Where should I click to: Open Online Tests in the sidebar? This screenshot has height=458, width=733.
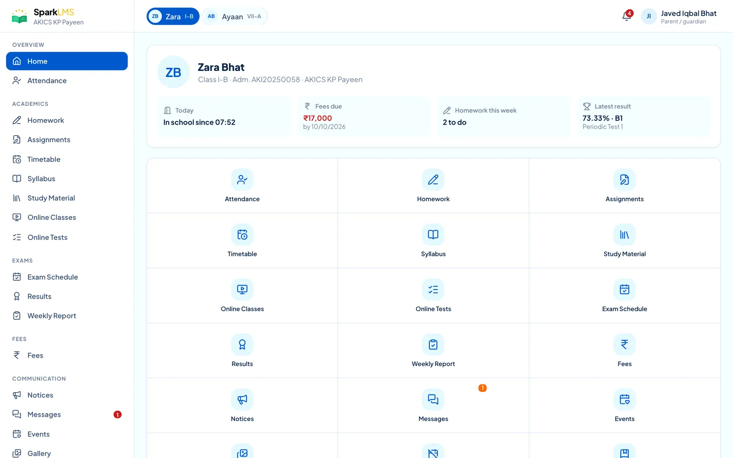(x=67, y=237)
